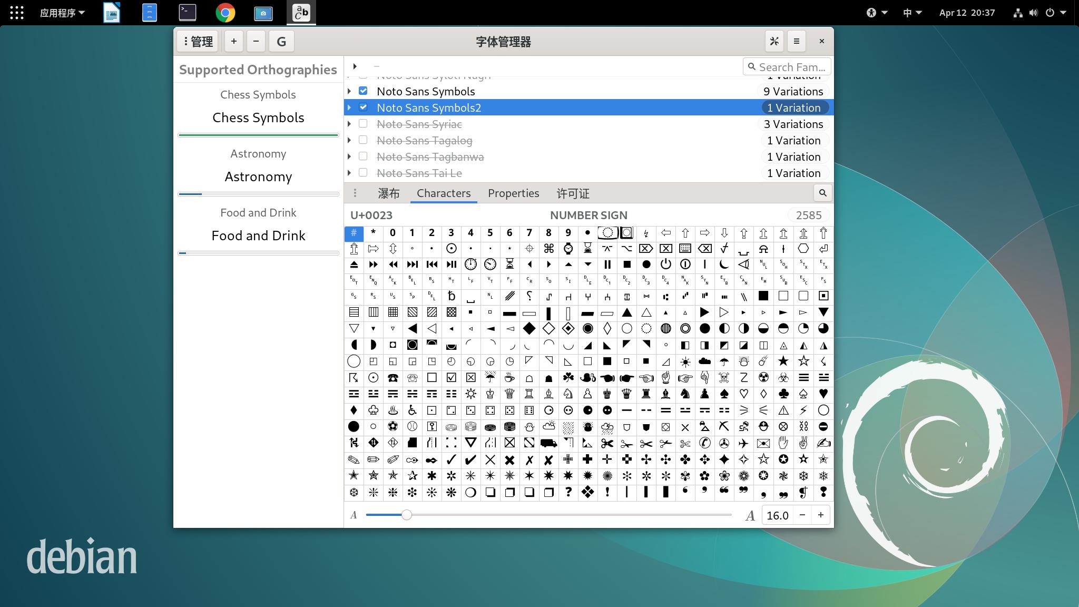Open the 应用程序 applications menu
Image resolution: width=1079 pixels, height=607 pixels.
(62, 13)
